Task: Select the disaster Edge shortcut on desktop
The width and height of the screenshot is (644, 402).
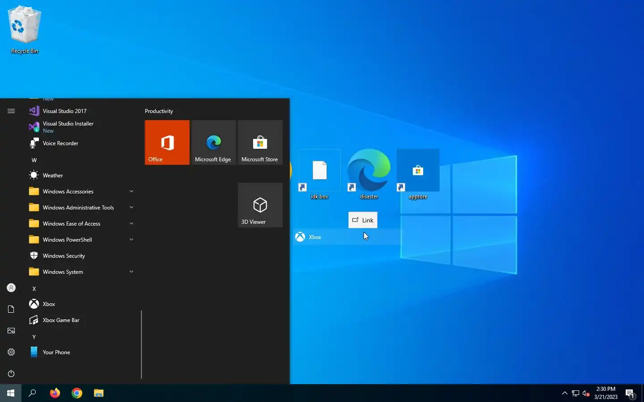Action: (x=369, y=175)
